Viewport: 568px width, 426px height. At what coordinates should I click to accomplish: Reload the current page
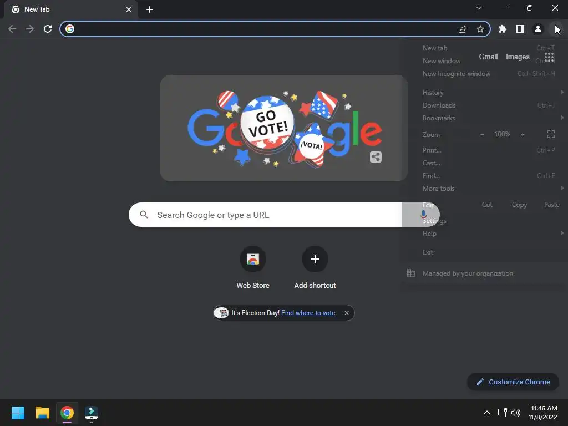click(x=48, y=29)
